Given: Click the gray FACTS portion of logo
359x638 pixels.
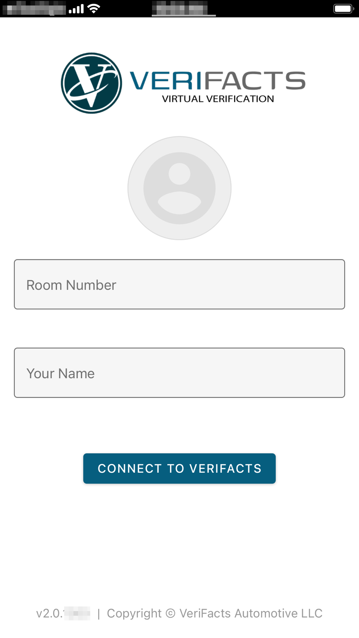Looking at the screenshot, I should click(x=255, y=80).
